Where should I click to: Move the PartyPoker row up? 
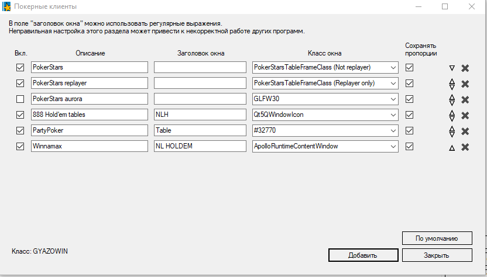452,129
